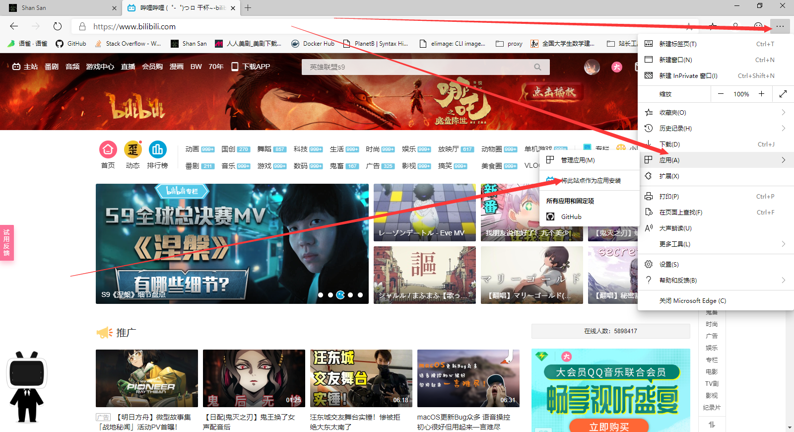The height and width of the screenshot is (432, 794).
Task: Open the GitHub bookmark
Action: (70, 44)
